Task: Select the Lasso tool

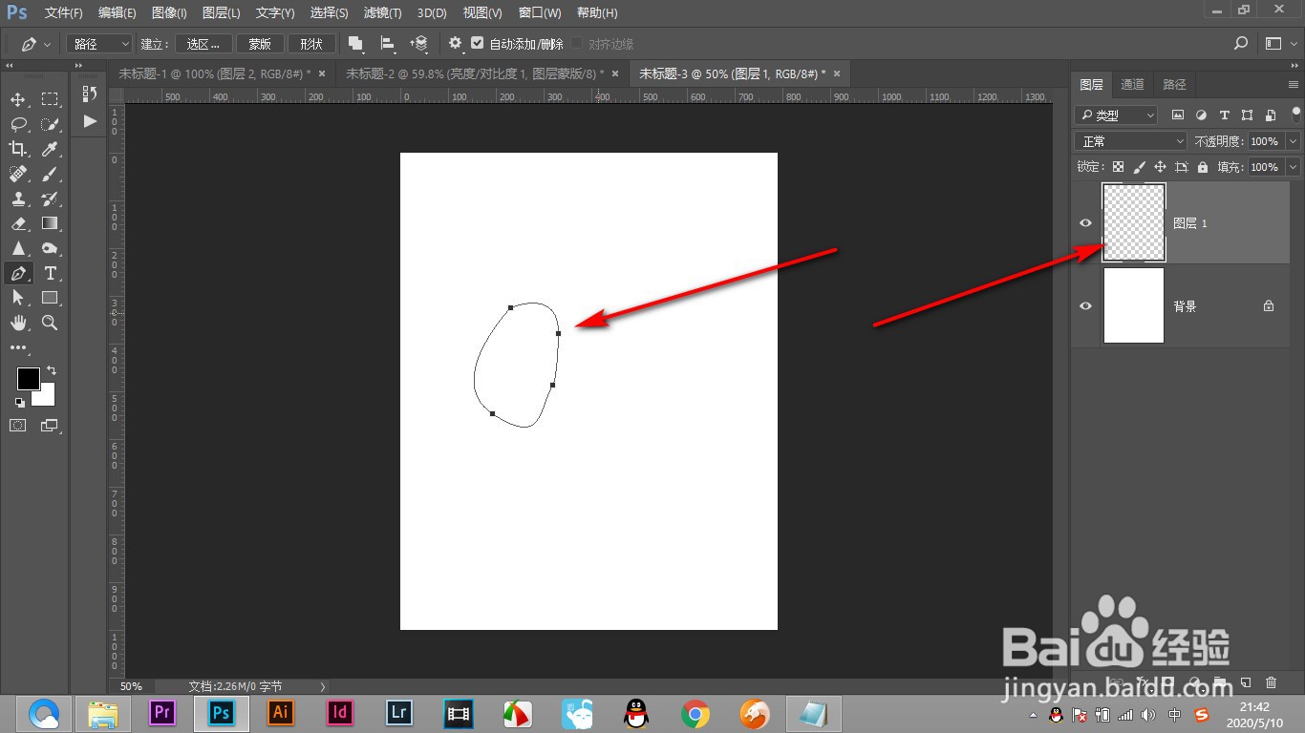Action: (x=18, y=124)
